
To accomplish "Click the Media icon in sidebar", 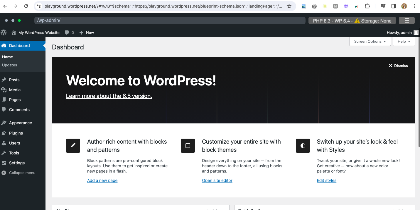I will click(x=4, y=90).
